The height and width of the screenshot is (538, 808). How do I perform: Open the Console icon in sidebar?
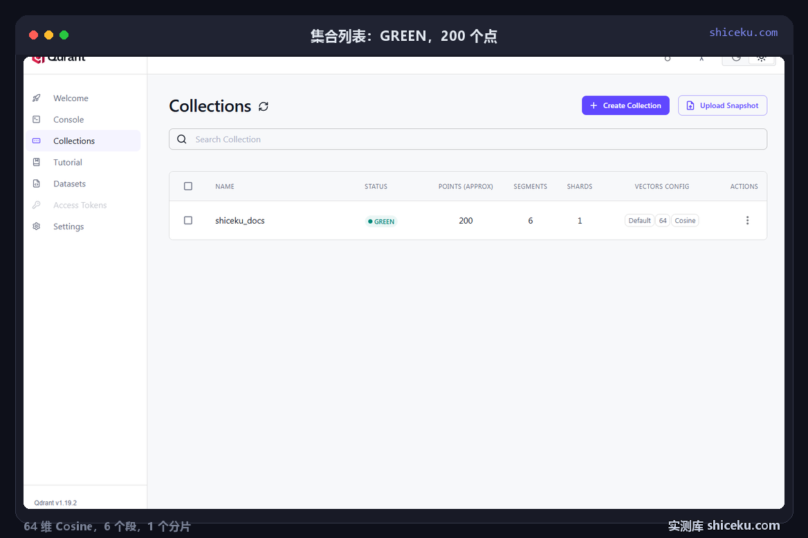tap(37, 119)
